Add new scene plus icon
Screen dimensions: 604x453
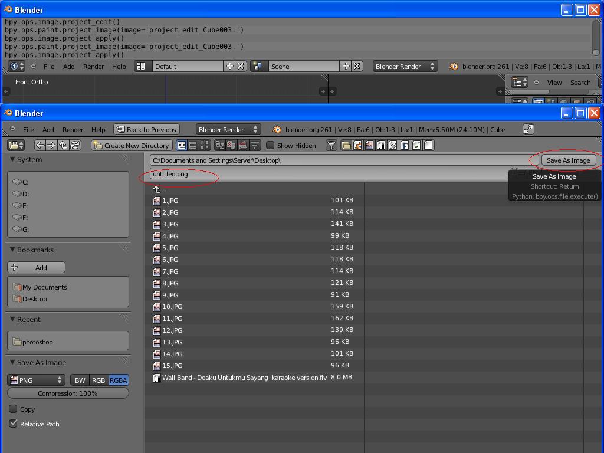point(346,66)
